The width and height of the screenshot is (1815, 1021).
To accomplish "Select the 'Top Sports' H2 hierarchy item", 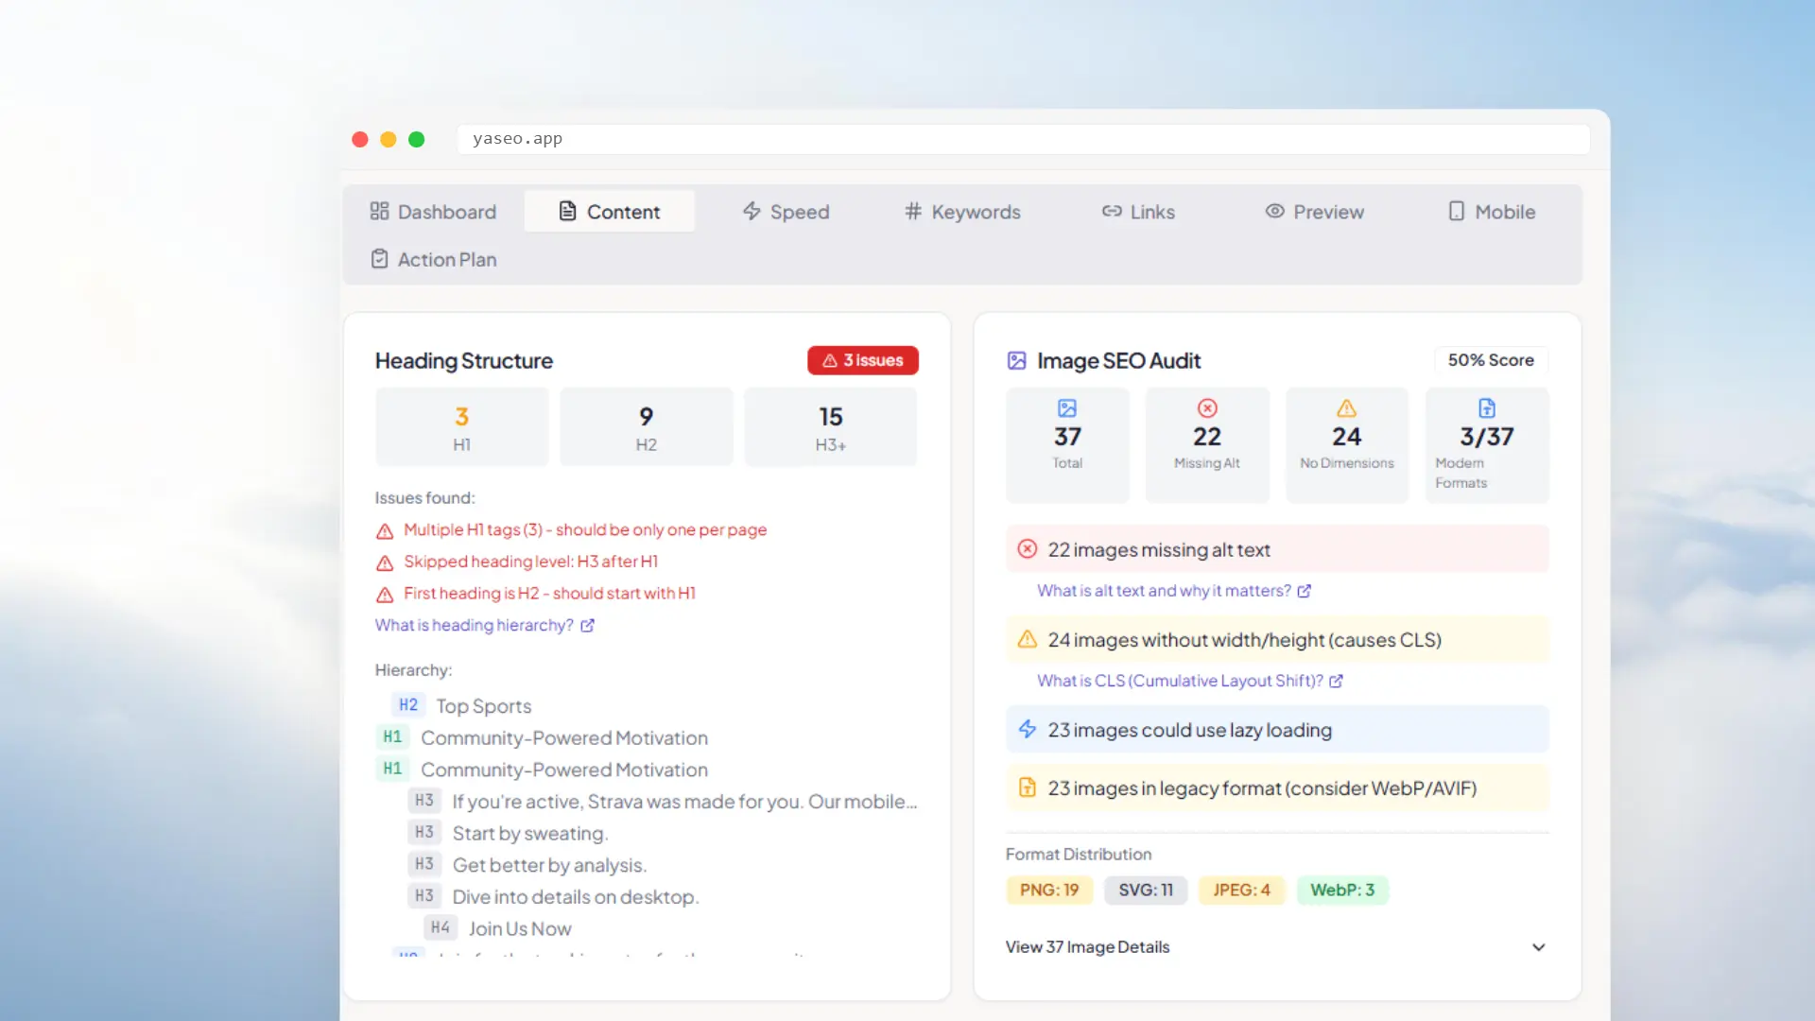I will pyautogui.click(x=483, y=706).
